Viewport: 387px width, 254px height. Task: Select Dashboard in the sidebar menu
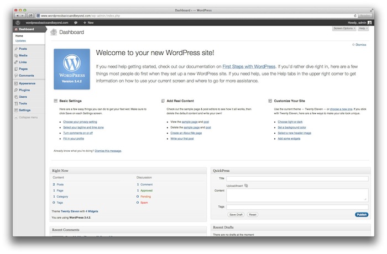pos(29,29)
